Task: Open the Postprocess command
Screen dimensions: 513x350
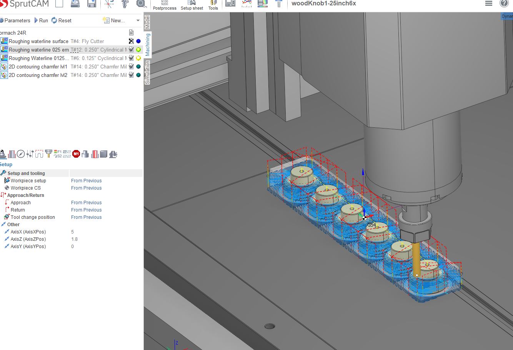Action: point(165,5)
